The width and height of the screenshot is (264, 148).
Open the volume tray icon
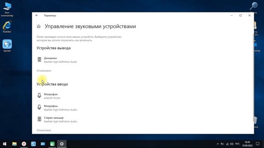pos(232,144)
